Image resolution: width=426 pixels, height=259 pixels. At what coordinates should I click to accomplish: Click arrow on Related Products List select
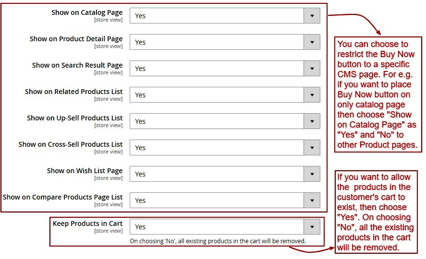pyautogui.click(x=312, y=95)
